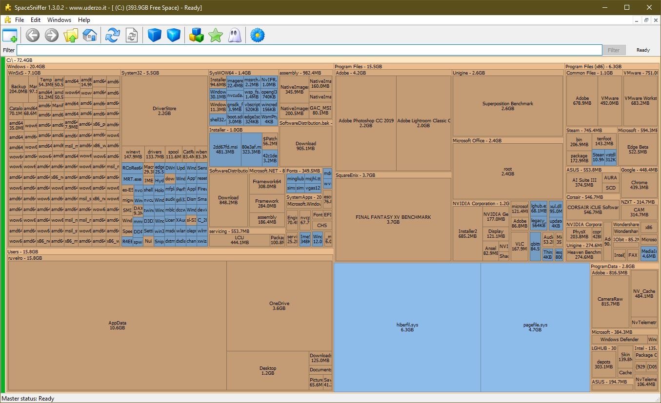Click the ghost toolbar icon
Screen dimensions: 661x403
[x=234, y=35]
